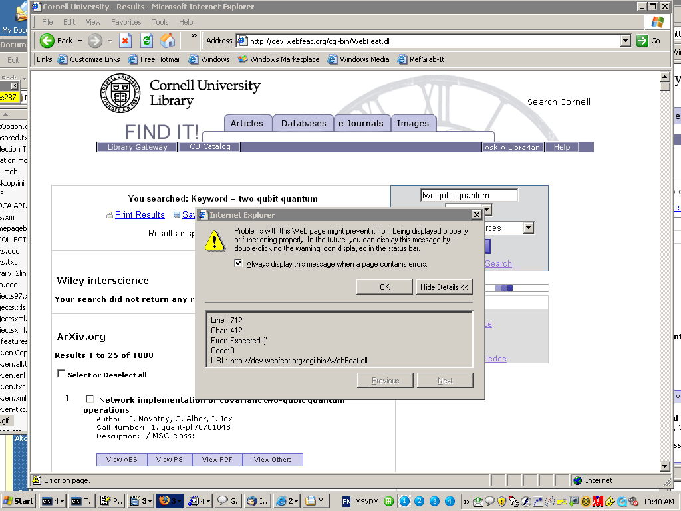The height and width of the screenshot is (511, 681).
Task: Click Print Results link
Action: point(140,215)
